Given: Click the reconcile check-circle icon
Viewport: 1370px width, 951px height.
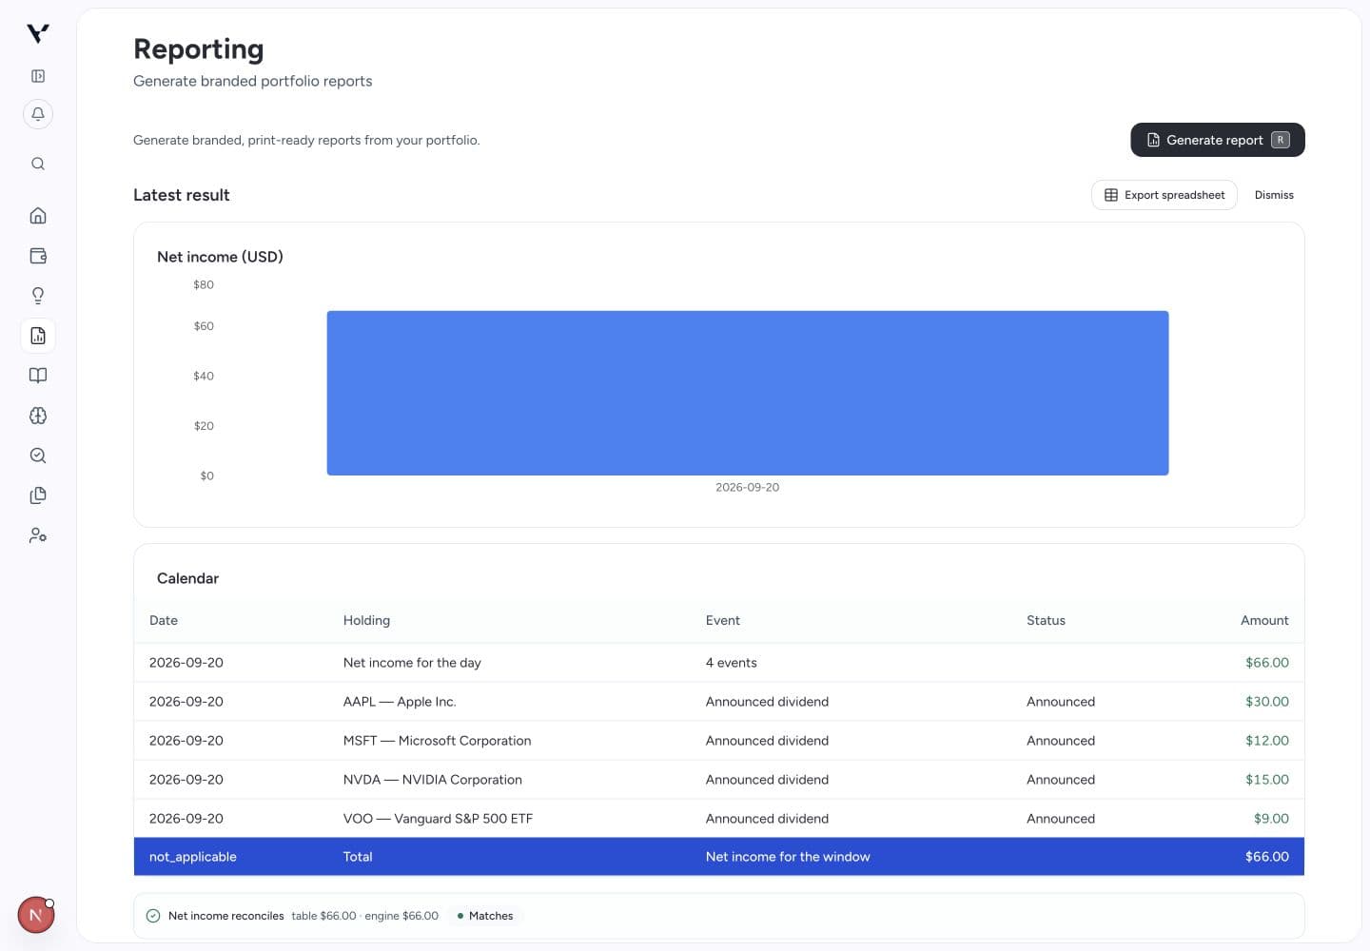Looking at the screenshot, I should tap(153, 916).
